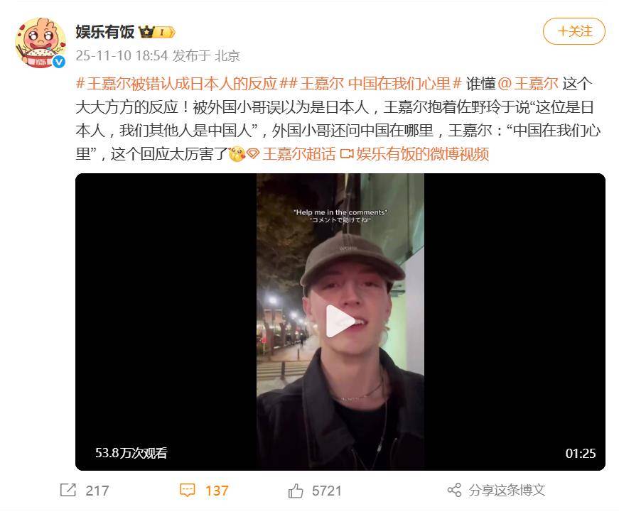Click the 分享这条博文 share text
The height and width of the screenshot is (519, 619).
(507, 490)
